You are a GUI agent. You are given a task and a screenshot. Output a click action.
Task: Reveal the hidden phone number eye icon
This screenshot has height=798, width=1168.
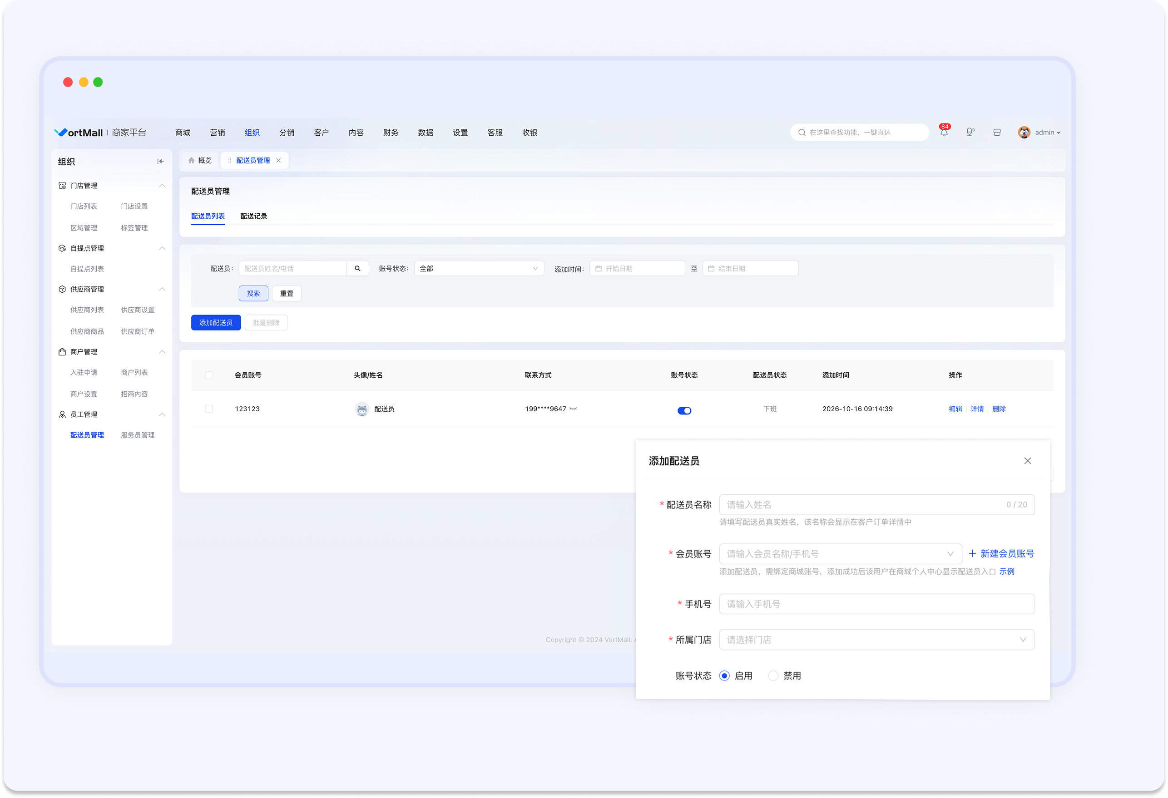click(x=573, y=409)
